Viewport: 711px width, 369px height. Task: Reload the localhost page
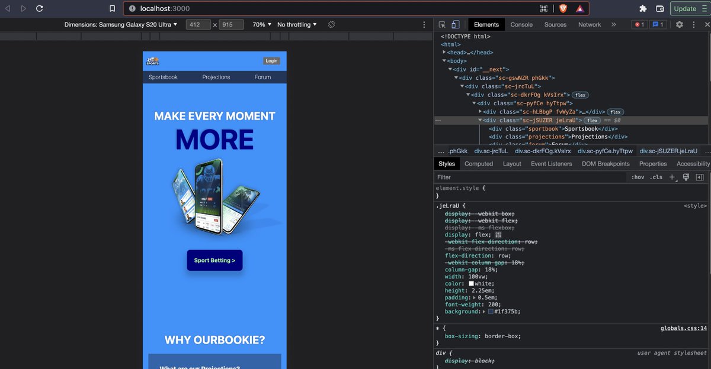pyautogui.click(x=40, y=8)
